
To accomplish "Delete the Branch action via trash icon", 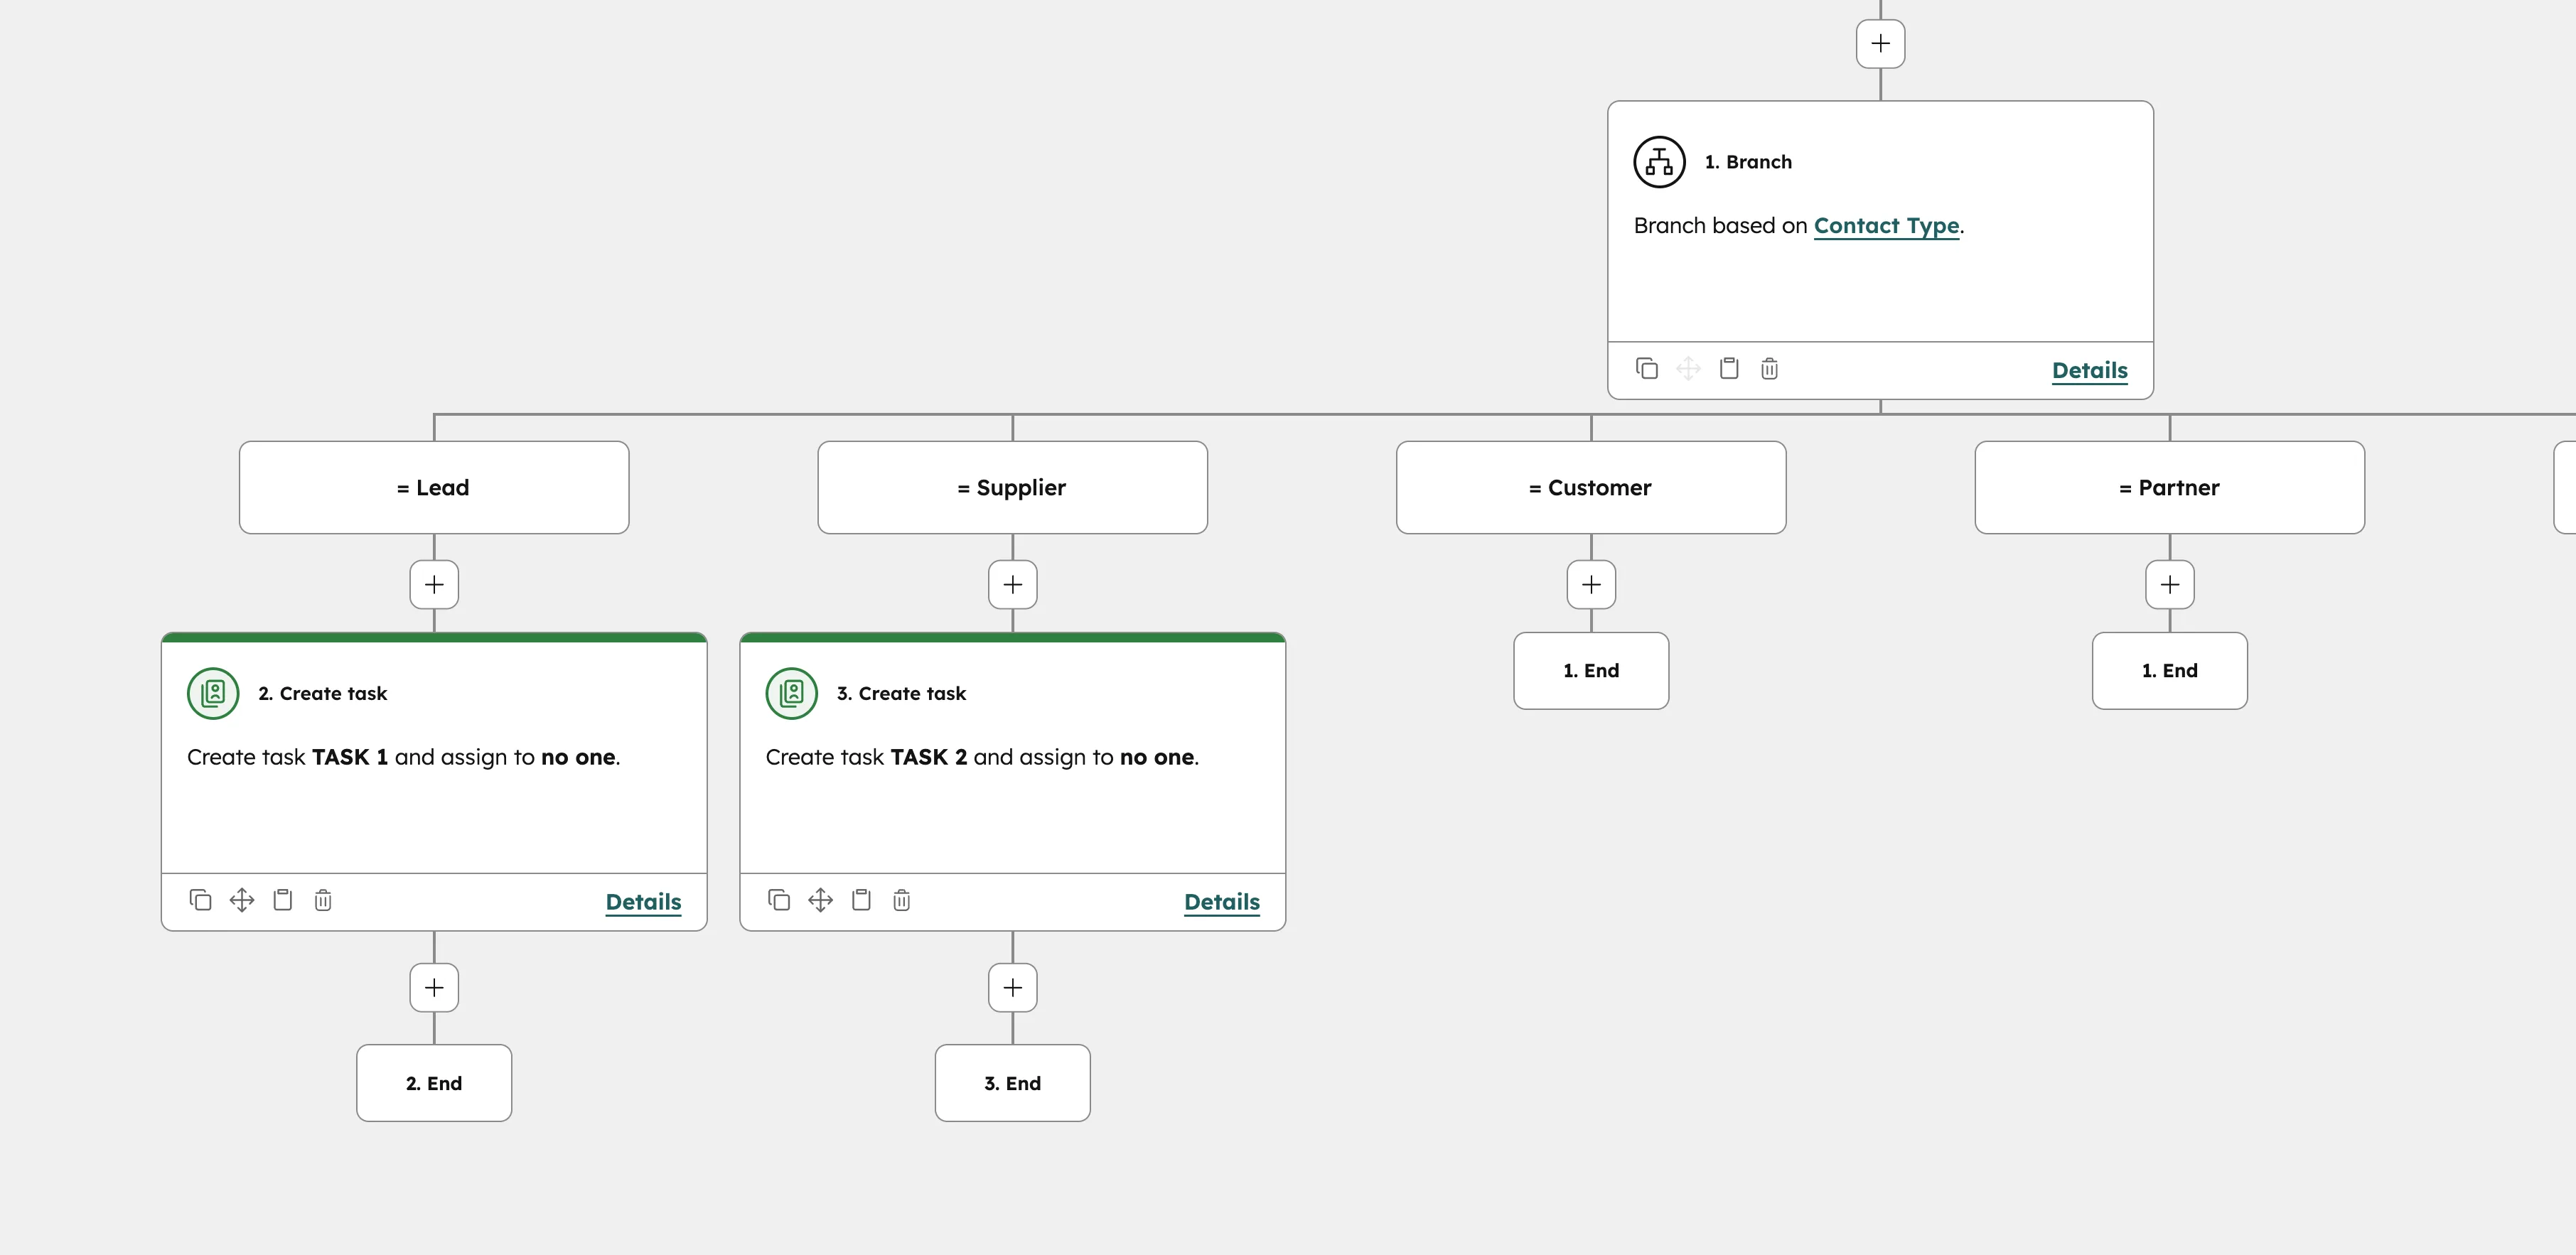I will 1769,368.
